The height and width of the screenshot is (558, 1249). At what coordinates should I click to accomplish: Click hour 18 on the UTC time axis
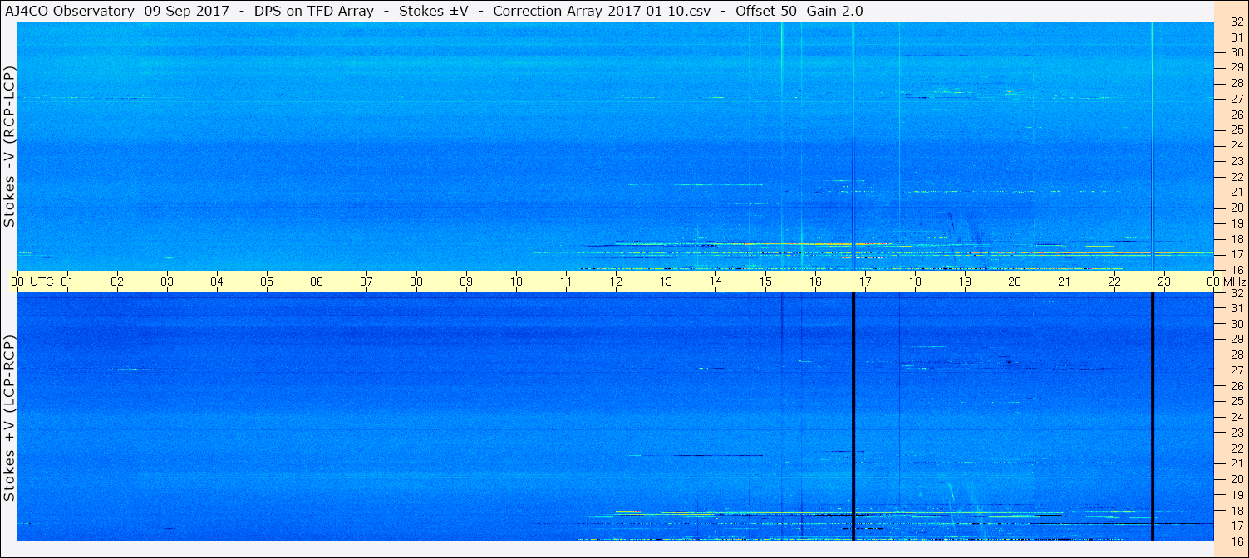coord(915,281)
